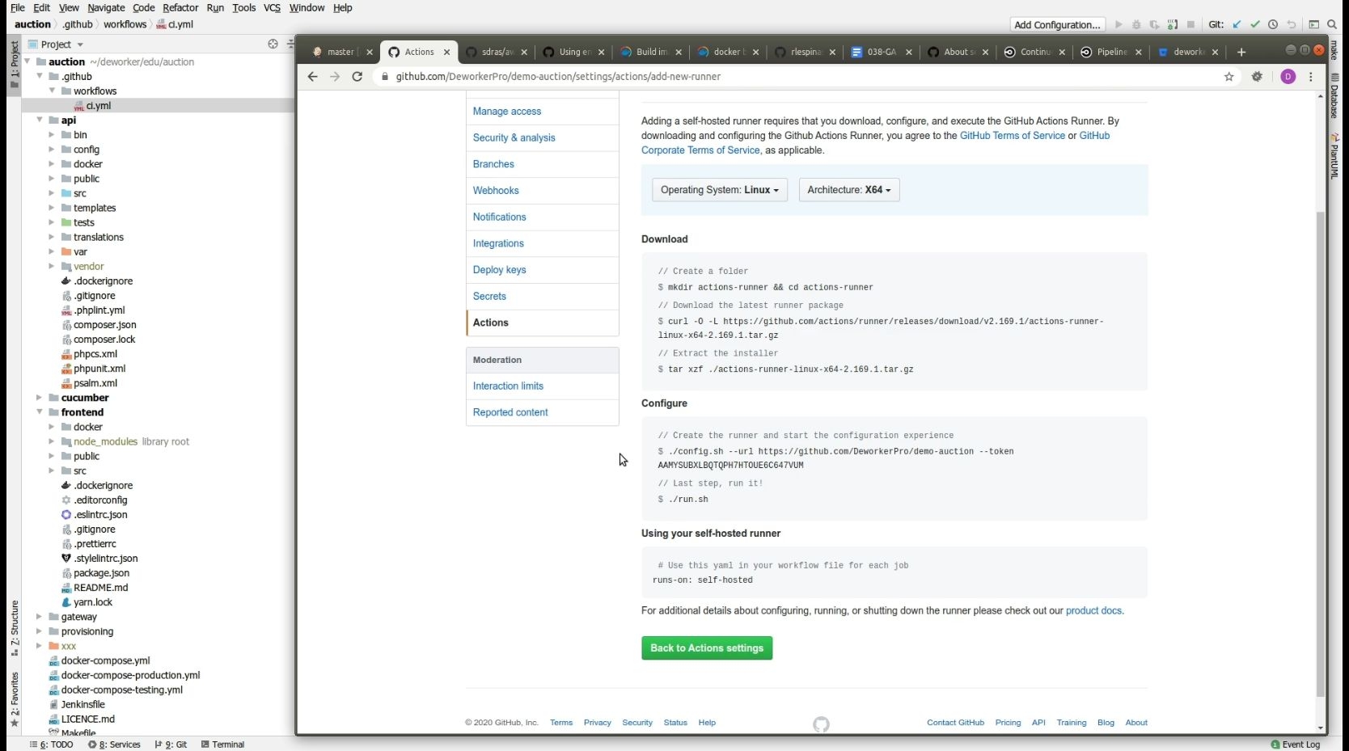
Task: Click the GitHub logo in page footer
Action: click(821, 724)
